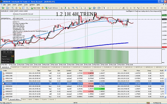Select the text tool labeled A
167x104 pixels.
pos(131,8)
